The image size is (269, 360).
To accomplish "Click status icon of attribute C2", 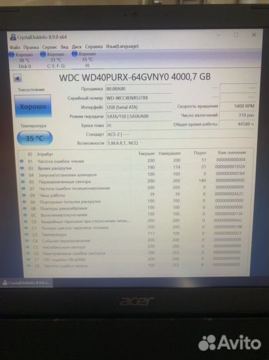I will 27,235.
